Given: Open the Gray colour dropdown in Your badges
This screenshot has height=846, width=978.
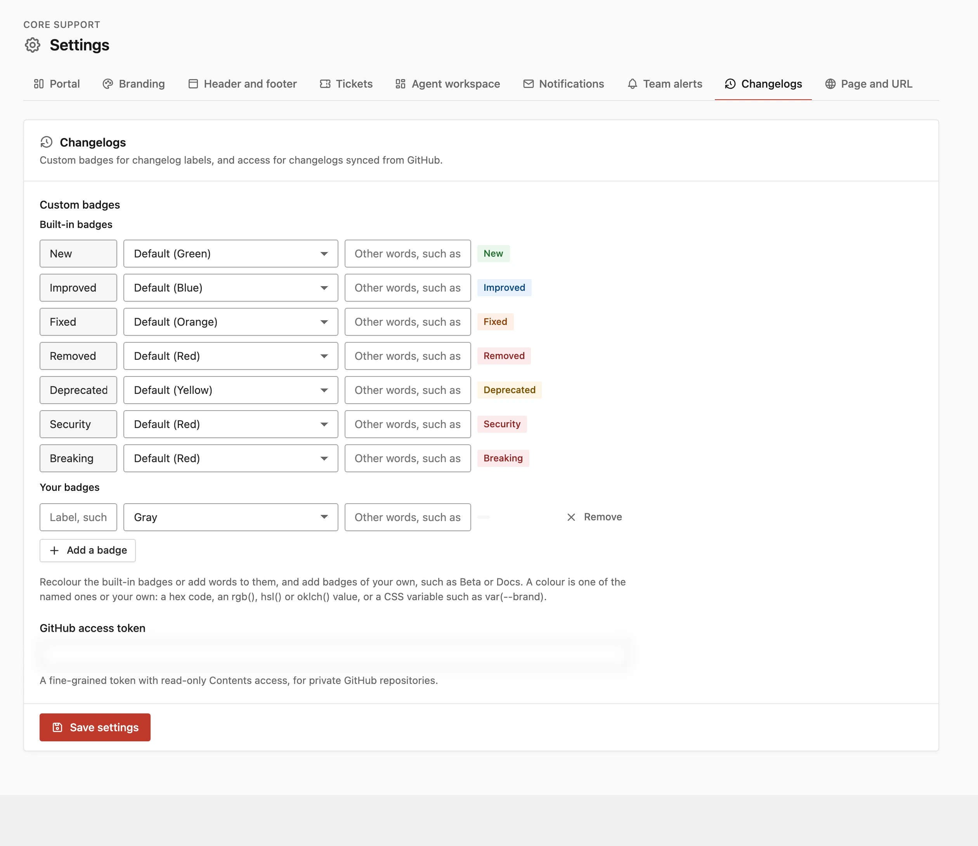Looking at the screenshot, I should pyautogui.click(x=231, y=518).
